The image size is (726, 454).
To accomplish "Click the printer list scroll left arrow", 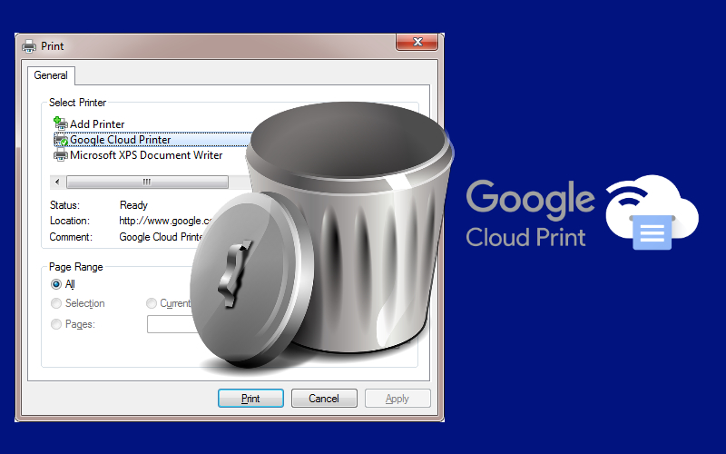I will pos(57,182).
